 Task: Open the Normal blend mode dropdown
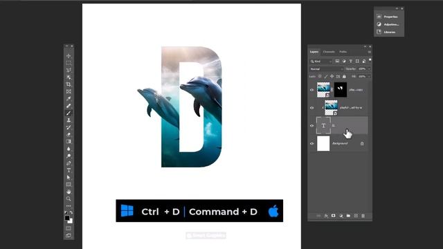pyautogui.click(x=326, y=69)
